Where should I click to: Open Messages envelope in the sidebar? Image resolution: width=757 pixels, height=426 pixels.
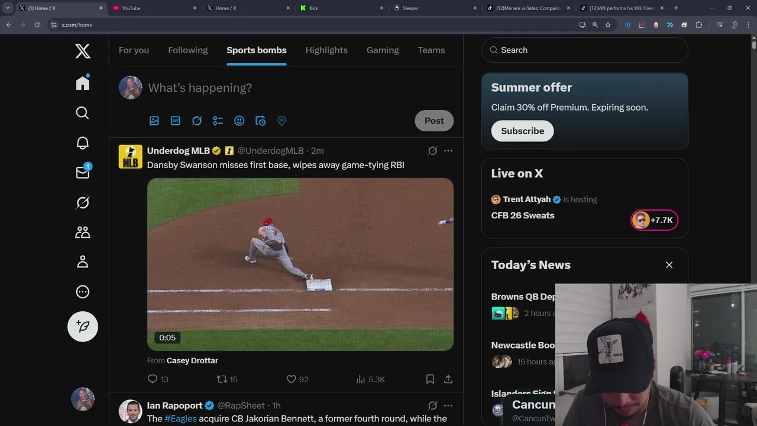coord(83,172)
